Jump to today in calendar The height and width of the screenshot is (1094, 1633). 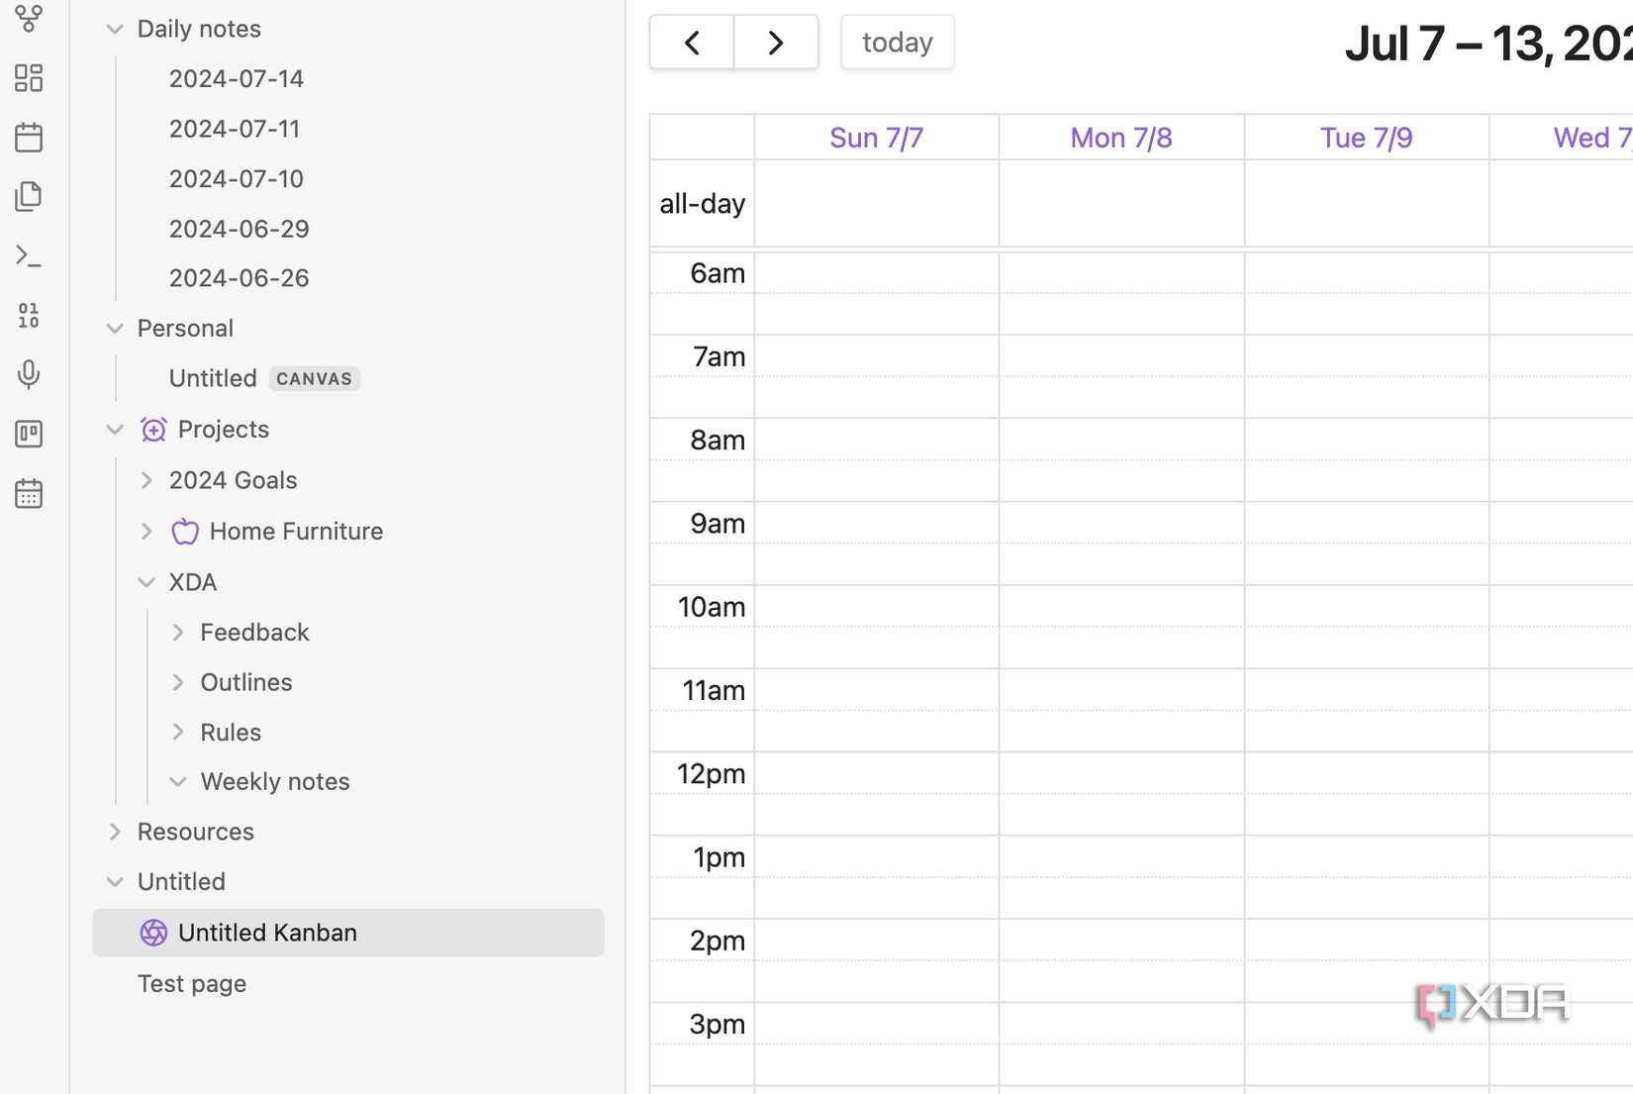pyautogui.click(x=898, y=43)
